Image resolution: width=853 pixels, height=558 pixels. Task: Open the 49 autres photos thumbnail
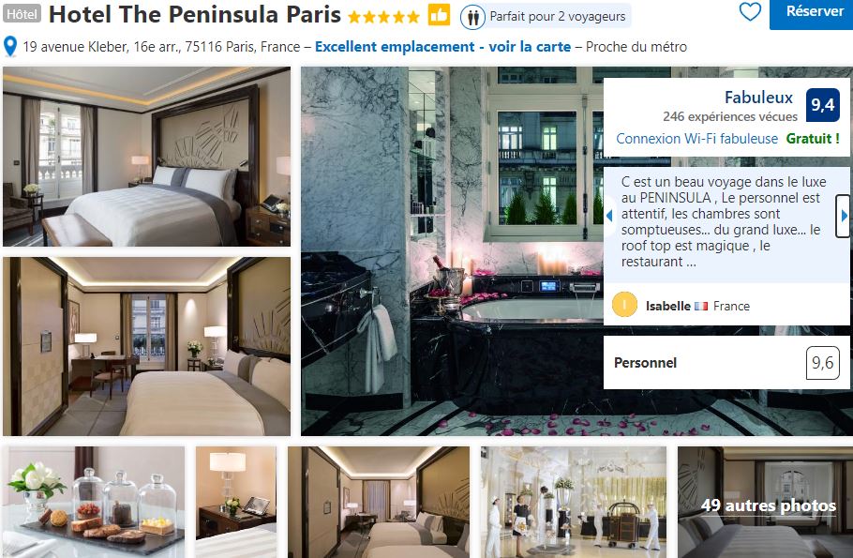pos(765,503)
